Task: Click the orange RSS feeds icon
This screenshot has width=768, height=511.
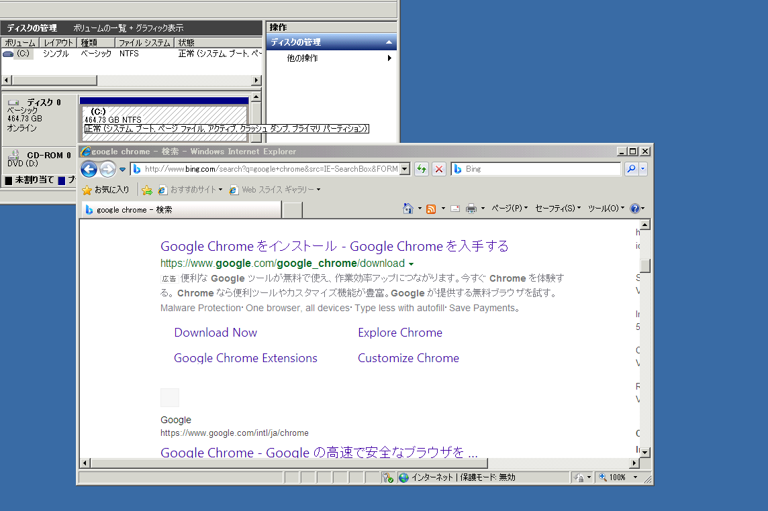Action: pos(431,209)
